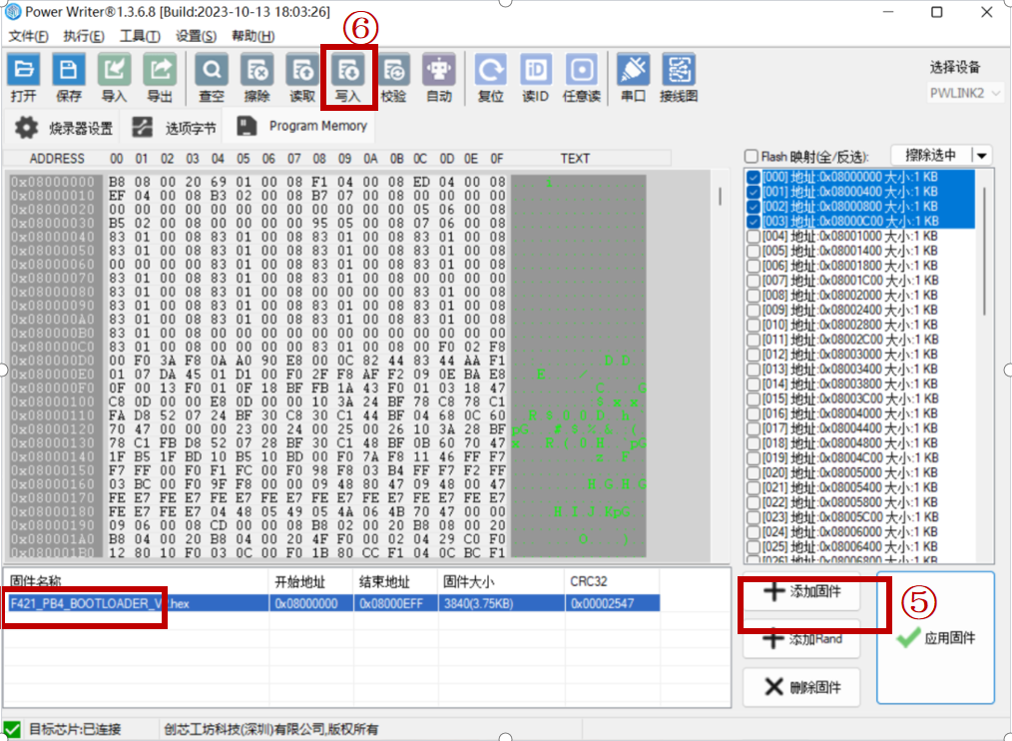The image size is (1012, 741).
Task: Click the TEXT column header
Action: point(575,158)
